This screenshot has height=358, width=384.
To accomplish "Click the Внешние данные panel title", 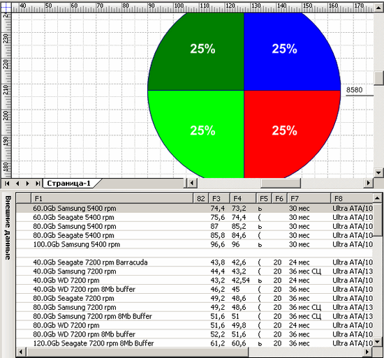I will click(8, 228).
